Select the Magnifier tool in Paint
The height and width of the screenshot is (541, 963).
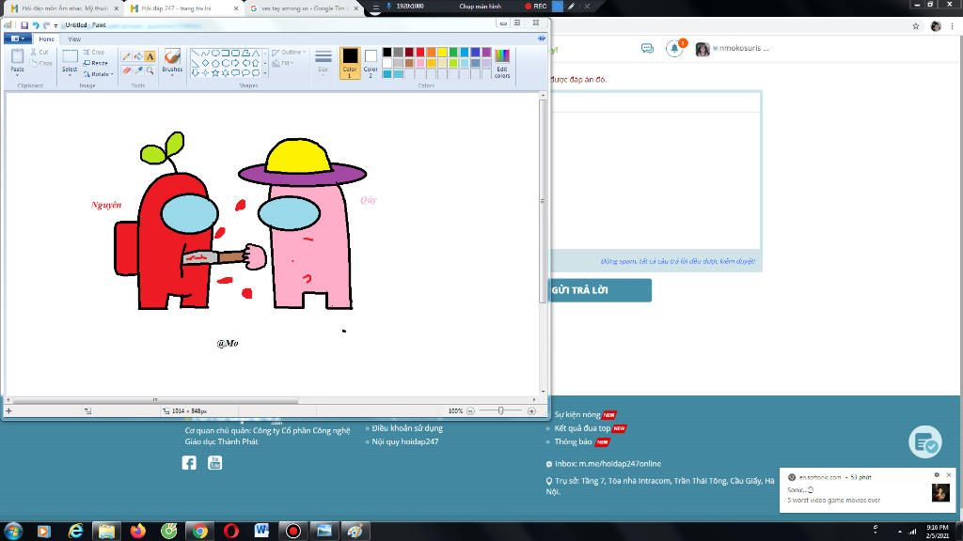point(150,70)
